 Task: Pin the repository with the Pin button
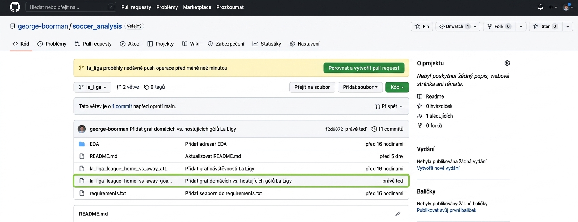tap(422, 26)
